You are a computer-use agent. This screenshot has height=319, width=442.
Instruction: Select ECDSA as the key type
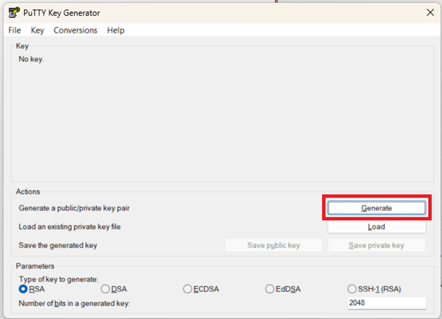click(188, 289)
